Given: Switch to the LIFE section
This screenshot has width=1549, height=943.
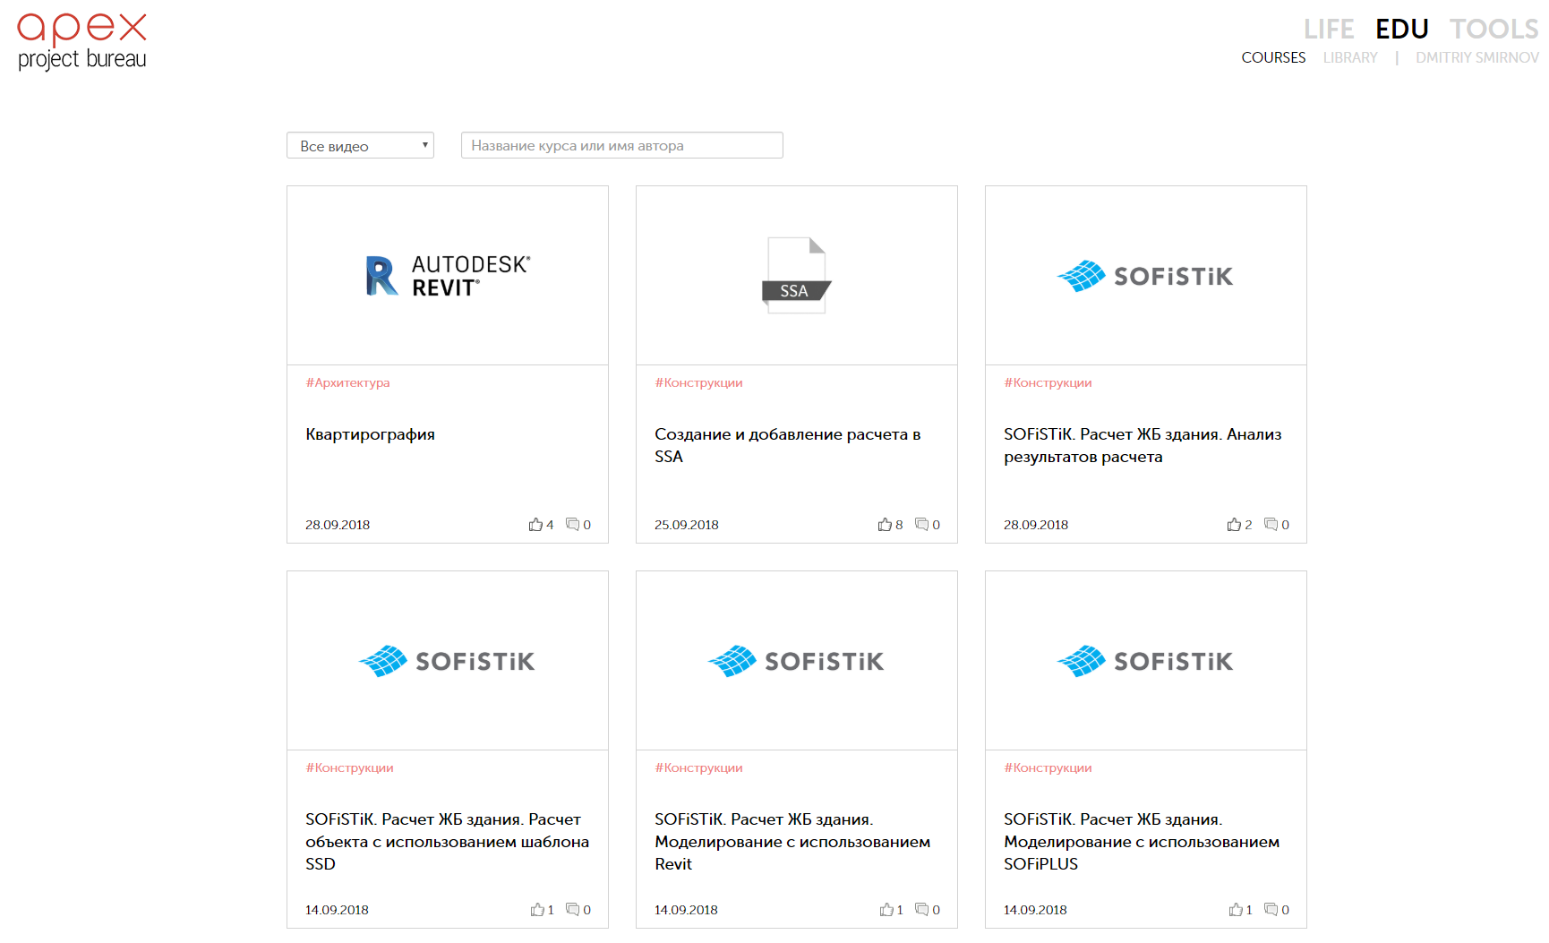Looking at the screenshot, I should pyautogui.click(x=1328, y=30).
